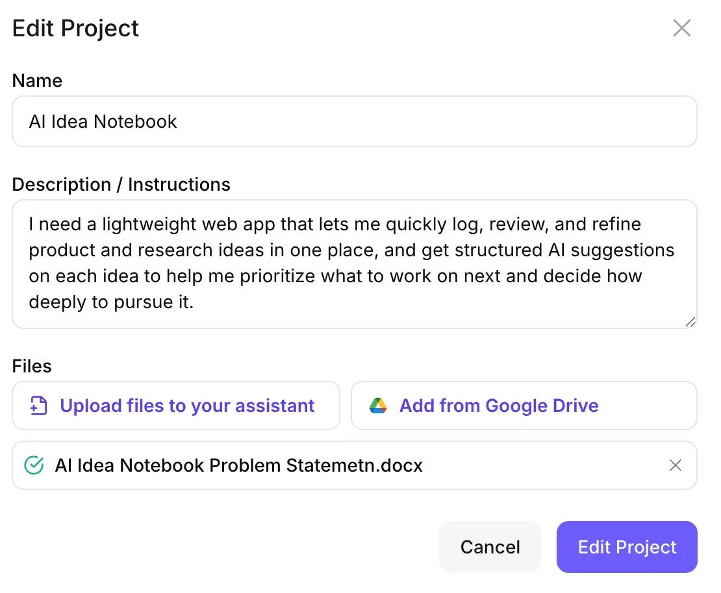721x593 pixels.
Task: Click the "AI Idea Notebook" text in Name field
Action: [103, 121]
